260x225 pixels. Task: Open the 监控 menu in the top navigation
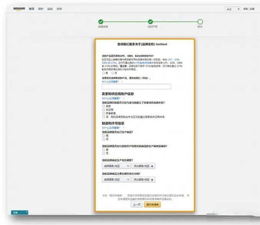50,9
